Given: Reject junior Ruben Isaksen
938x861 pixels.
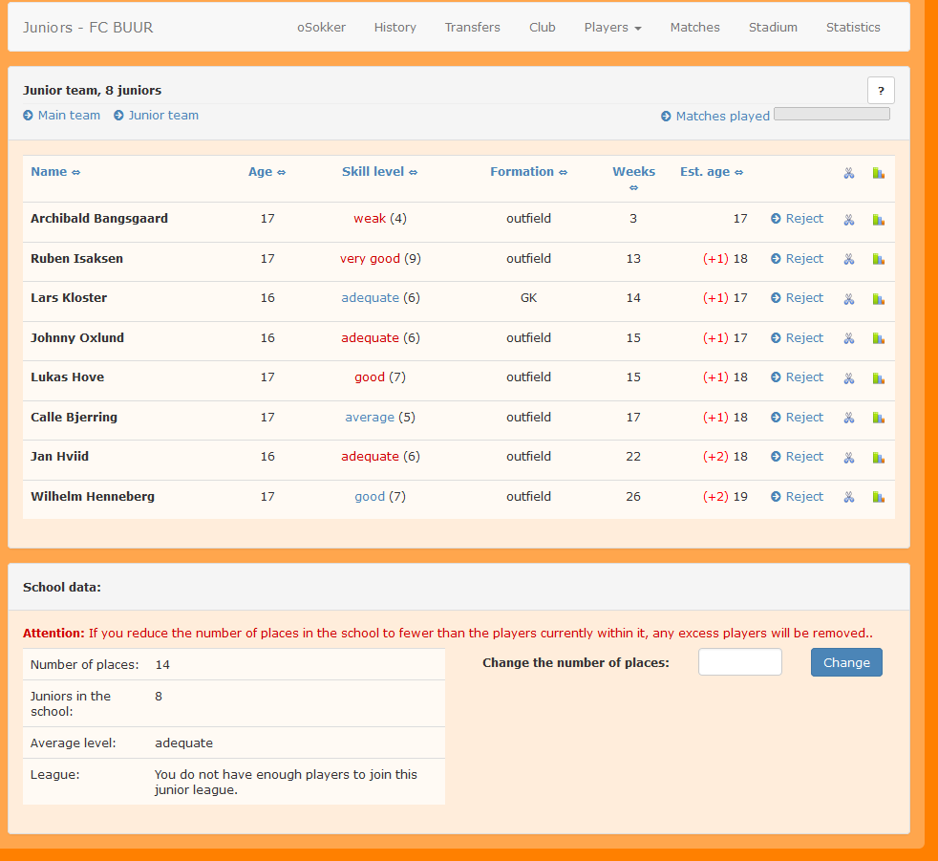Looking at the screenshot, I should coord(797,258).
